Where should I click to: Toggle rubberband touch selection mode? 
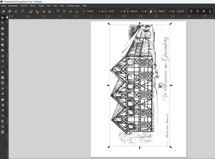tap(22, 11)
